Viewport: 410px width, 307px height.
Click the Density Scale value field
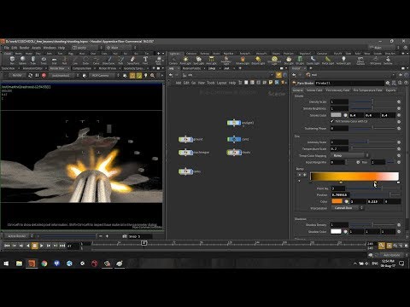click(x=339, y=101)
